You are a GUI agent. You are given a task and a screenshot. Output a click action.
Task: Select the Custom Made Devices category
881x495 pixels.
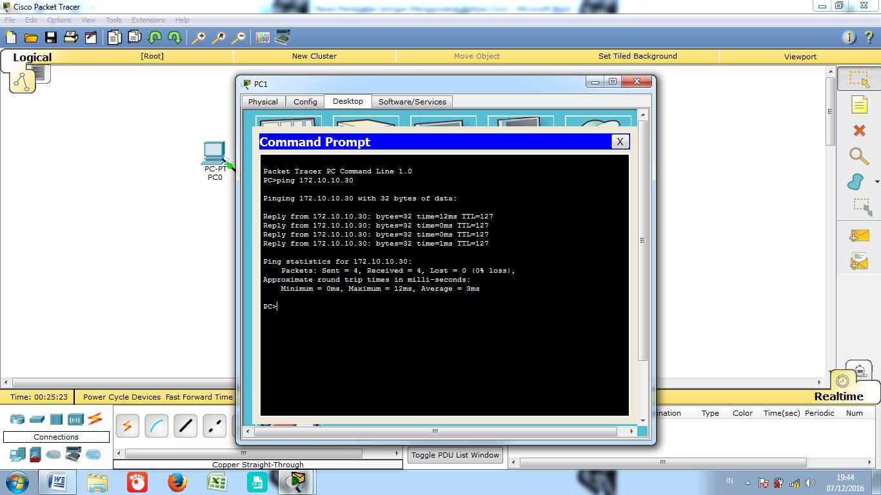click(74, 454)
